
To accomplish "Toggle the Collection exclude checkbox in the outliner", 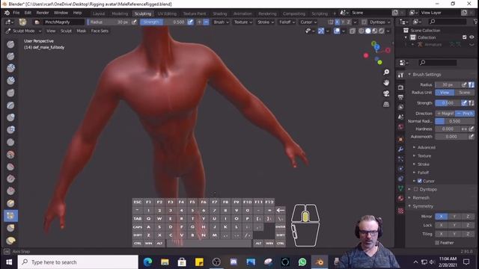I will click(x=464, y=37).
